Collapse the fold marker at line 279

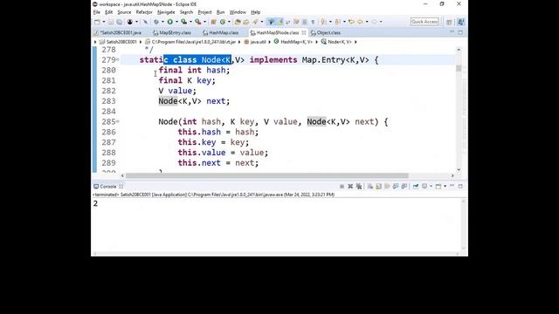tap(118, 60)
